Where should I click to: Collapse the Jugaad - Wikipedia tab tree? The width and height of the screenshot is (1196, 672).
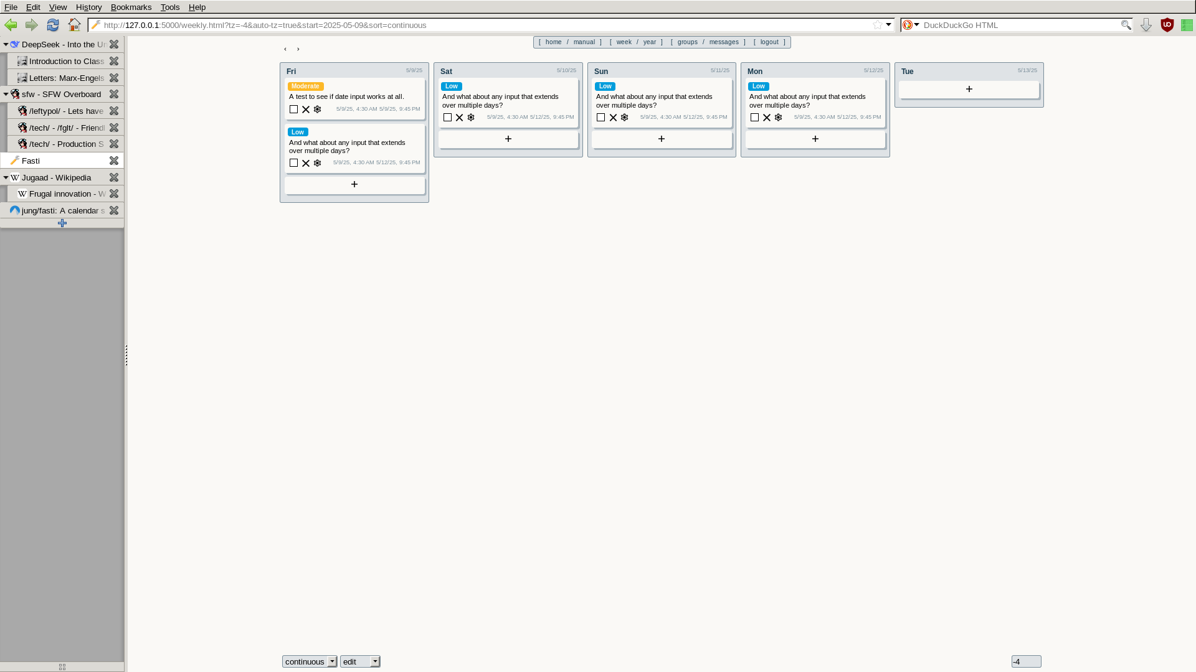click(6, 178)
